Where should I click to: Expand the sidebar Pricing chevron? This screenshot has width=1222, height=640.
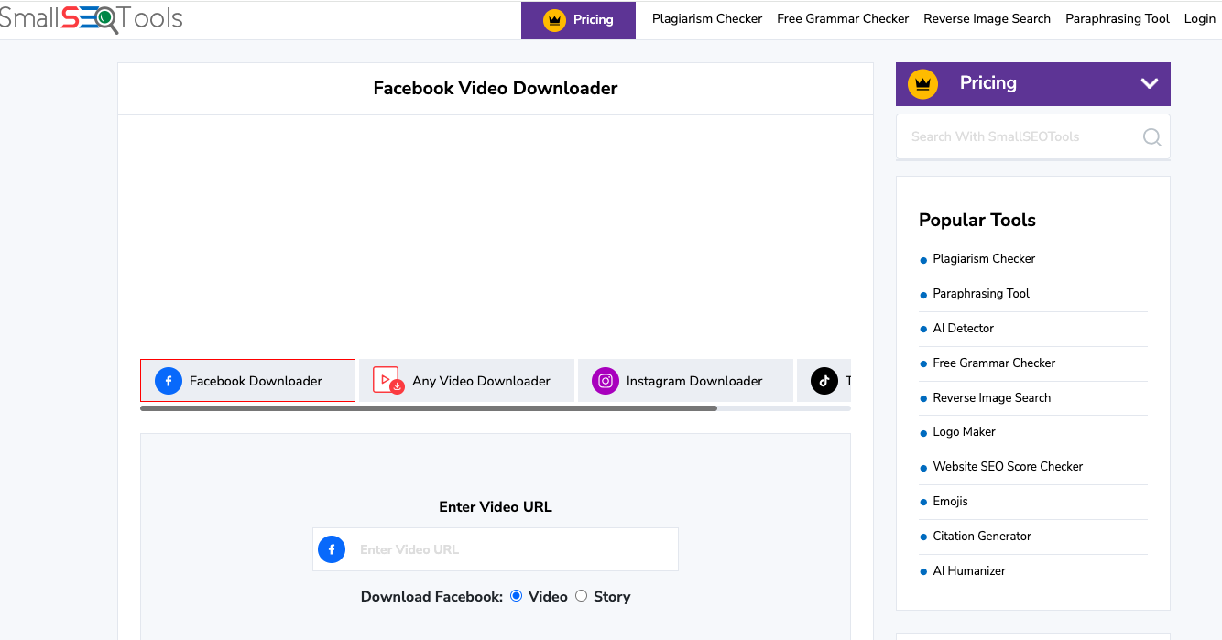point(1150,83)
